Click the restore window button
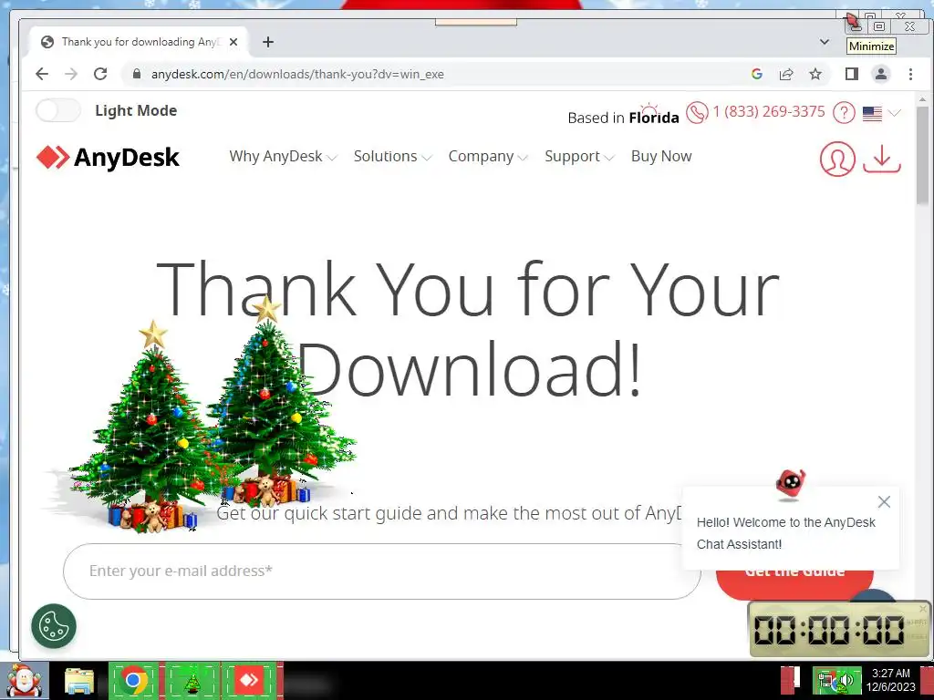Viewport: 934px width, 700px height. coord(879,26)
